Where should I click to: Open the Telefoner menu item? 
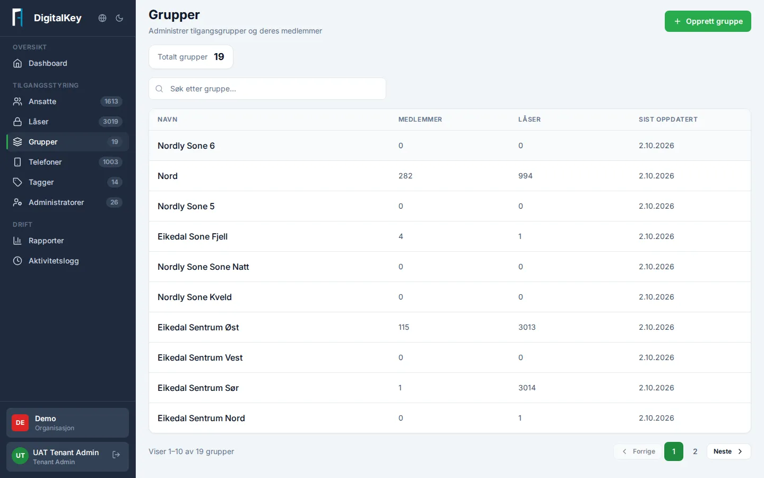67,162
